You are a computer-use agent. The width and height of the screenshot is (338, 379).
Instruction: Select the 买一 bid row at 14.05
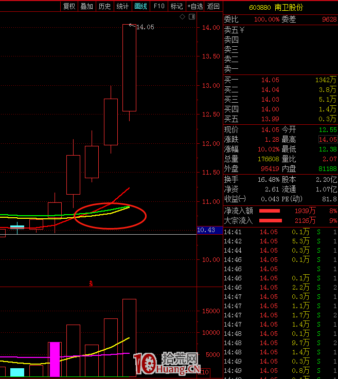coord(280,80)
